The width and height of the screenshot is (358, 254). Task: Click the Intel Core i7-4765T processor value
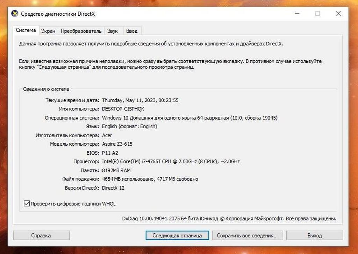click(x=171, y=162)
